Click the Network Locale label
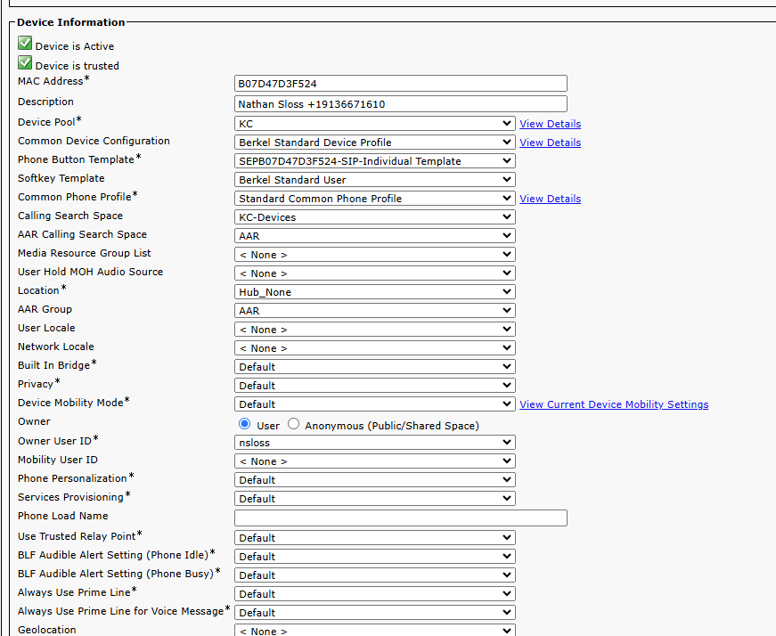This screenshot has width=776, height=636. click(56, 347)
